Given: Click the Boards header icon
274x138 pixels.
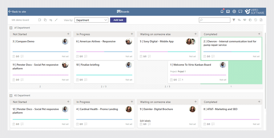Looking at the screenshot, I should (x=119, y=11).
